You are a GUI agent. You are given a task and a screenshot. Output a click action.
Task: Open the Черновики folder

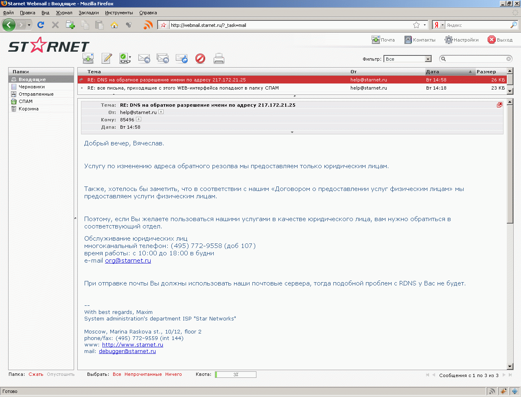[41, 87]
